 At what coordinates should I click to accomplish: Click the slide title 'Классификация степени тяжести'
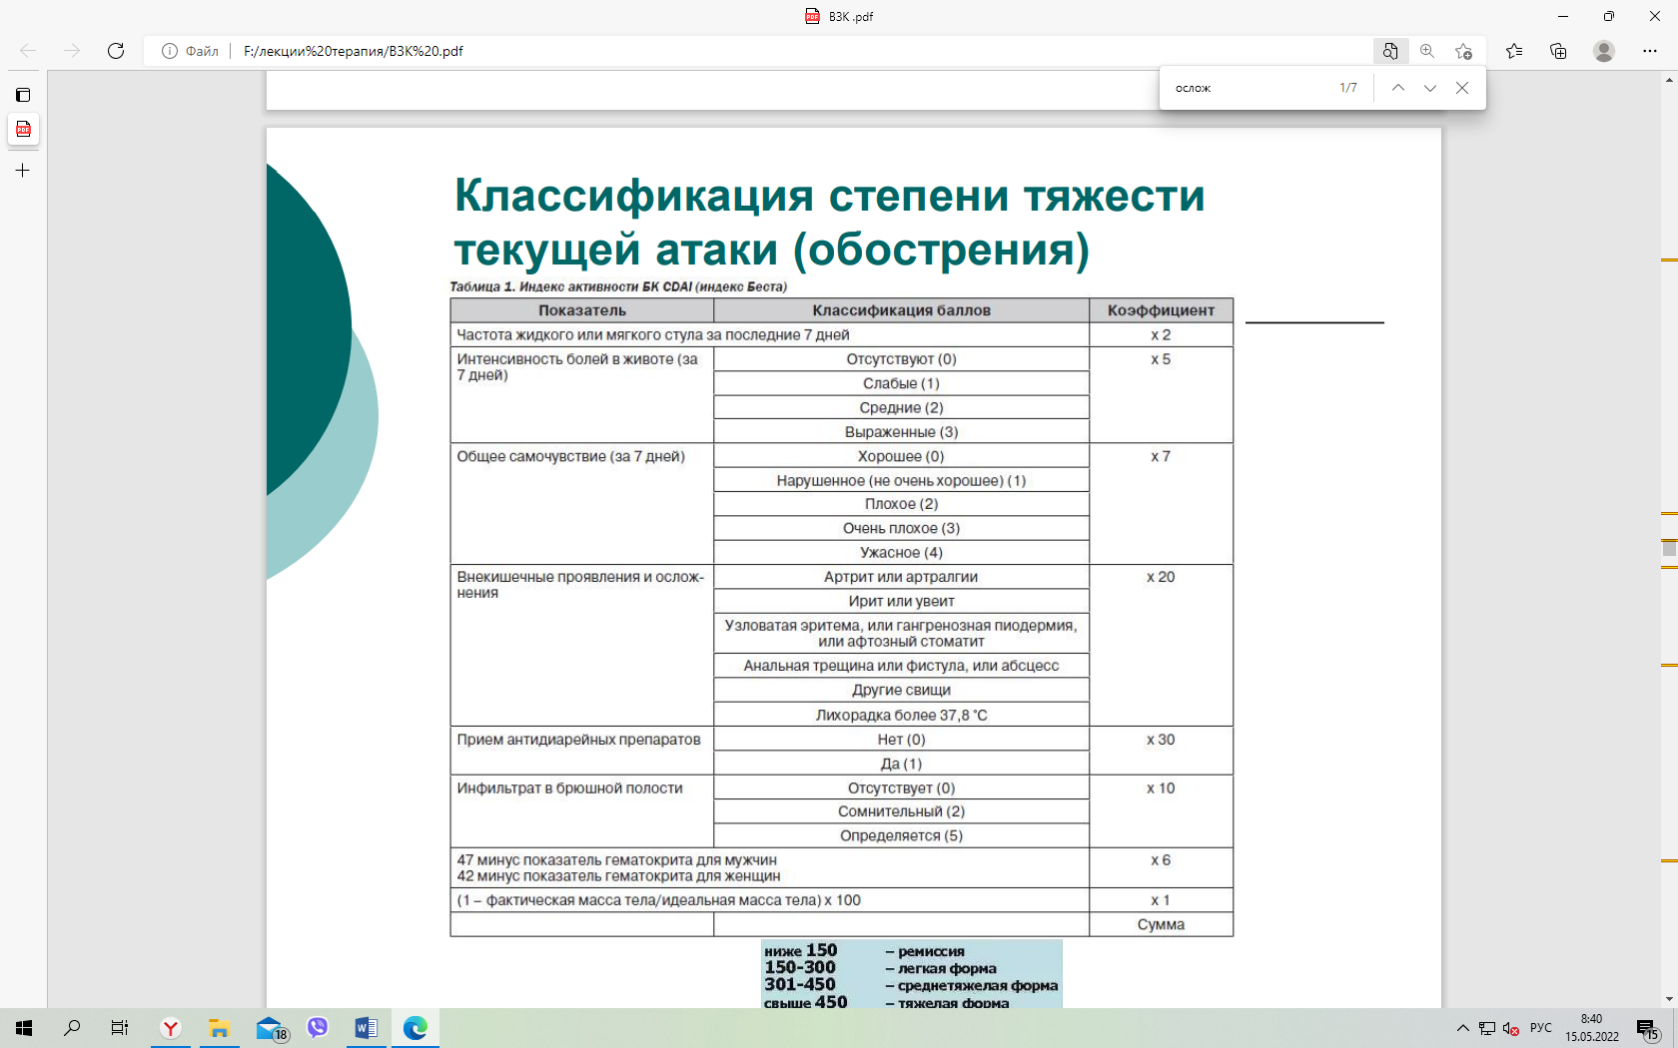coord(829,195)
